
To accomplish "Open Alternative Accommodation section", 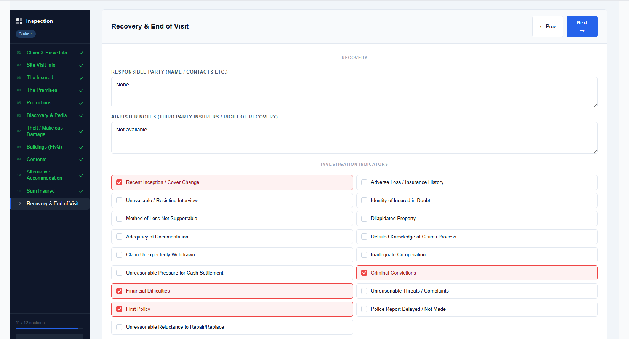I will coord(50,175).
